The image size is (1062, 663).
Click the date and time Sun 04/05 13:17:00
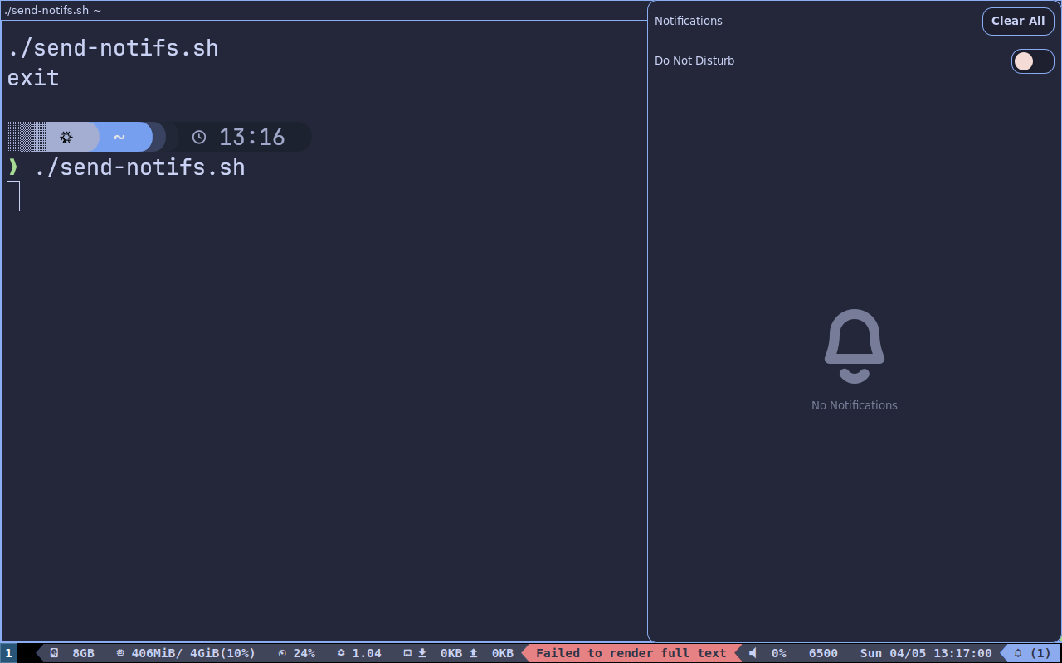[x=926, y=653]
